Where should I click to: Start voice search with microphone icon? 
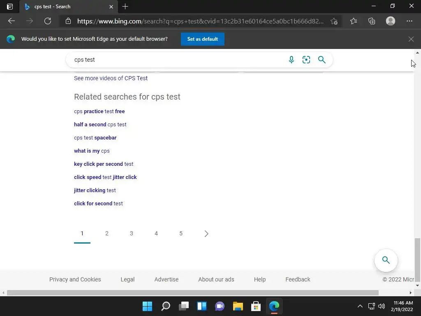pyautogui.click(x=291, y=60)
